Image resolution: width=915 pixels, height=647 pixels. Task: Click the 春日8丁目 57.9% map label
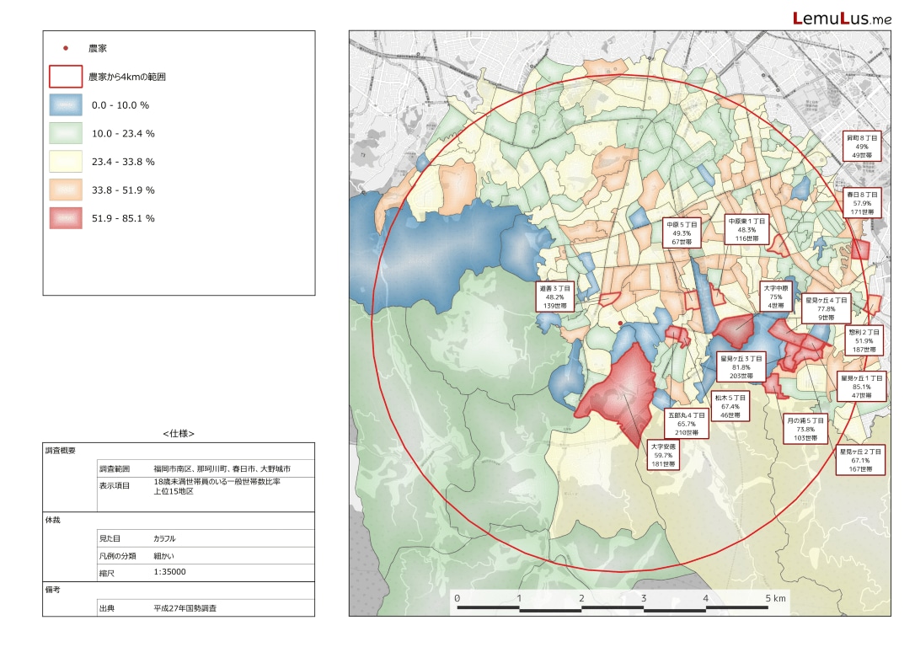click(862, 203)
